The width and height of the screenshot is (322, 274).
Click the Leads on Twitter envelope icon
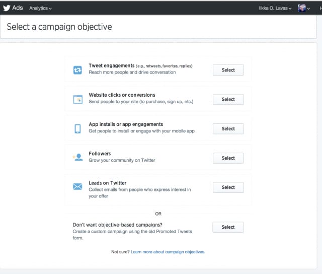(77, 187)
